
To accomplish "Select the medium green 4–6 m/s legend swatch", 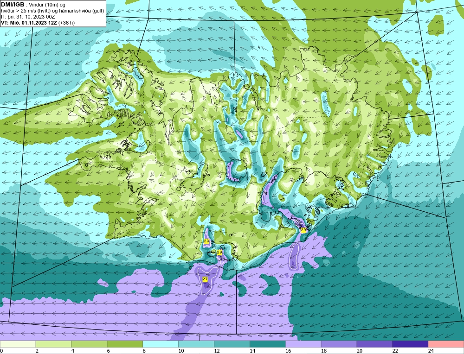I will (90, 344).
